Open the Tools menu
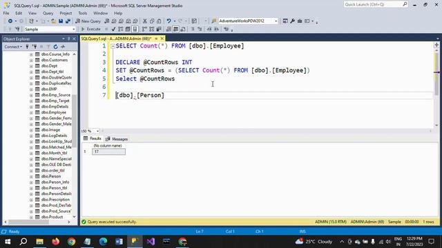This screenshot has width=442, height=248. tap(83, 13)
